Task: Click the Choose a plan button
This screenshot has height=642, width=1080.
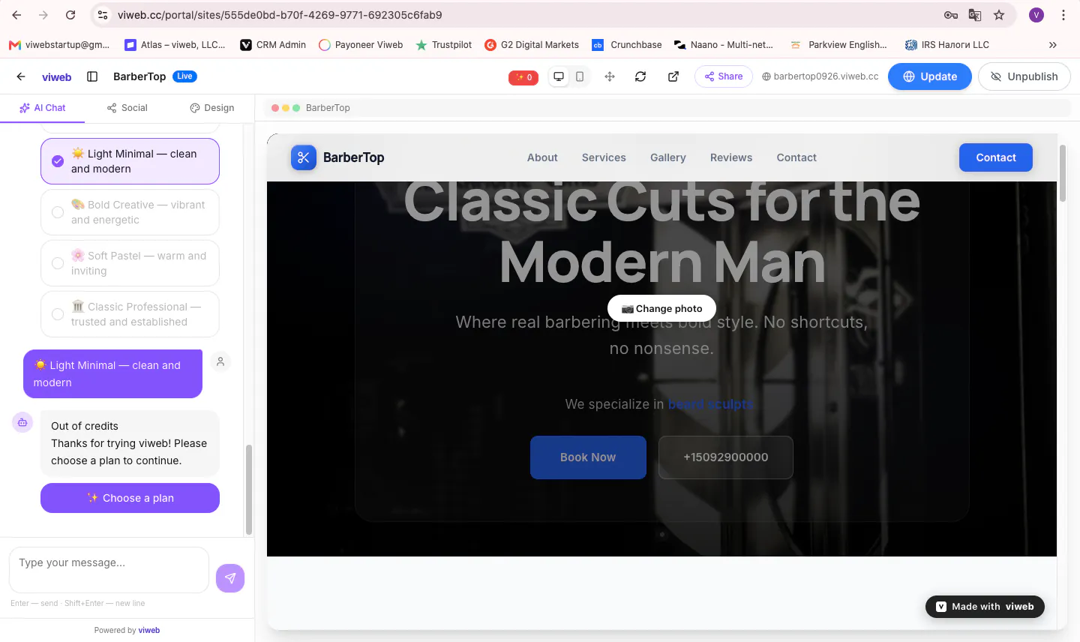Action: coord(130,498)
